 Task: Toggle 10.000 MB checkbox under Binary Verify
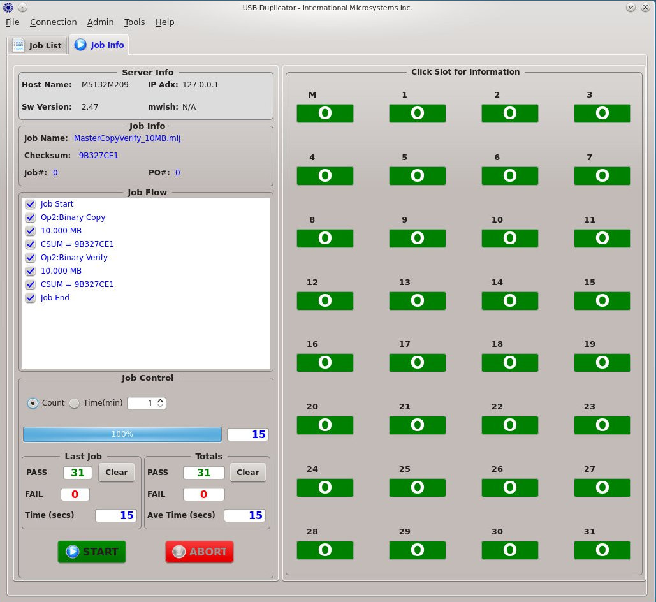[30, 271]
